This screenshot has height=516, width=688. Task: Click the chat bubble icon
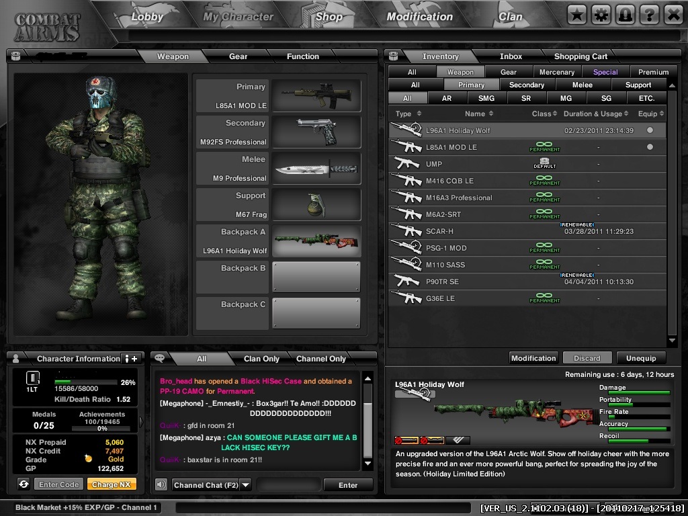[160, 358]
